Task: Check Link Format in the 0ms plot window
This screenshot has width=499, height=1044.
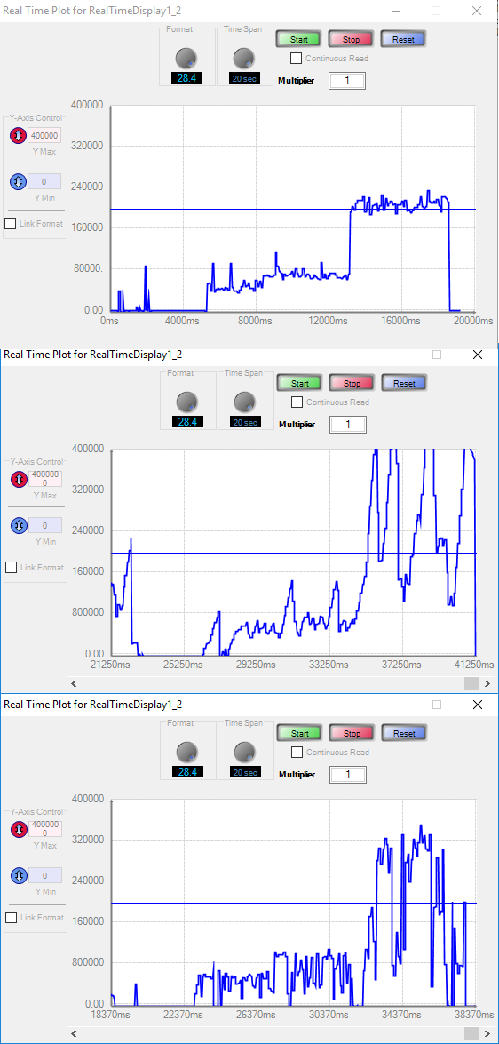Action: tap(10, 224)
